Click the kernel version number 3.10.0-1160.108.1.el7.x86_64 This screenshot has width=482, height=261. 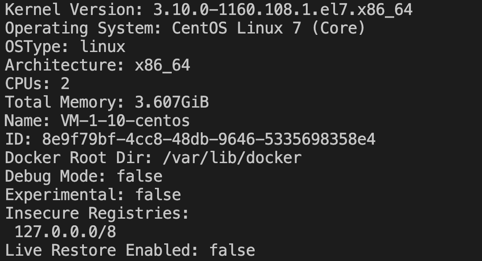tap(282, 9)
